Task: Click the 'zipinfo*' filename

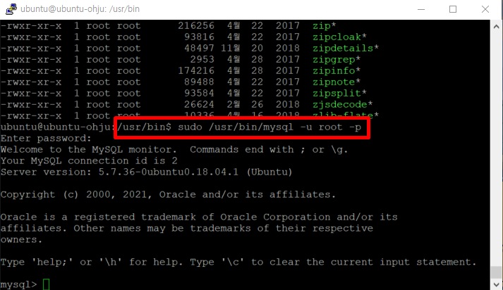Action: (337, 70)
